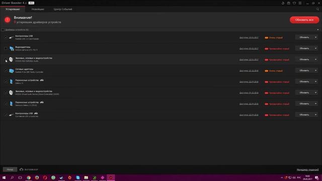Uncheck the Составное USB устройство checkbox
Screen dimensions: 322x181
(6, 115)
